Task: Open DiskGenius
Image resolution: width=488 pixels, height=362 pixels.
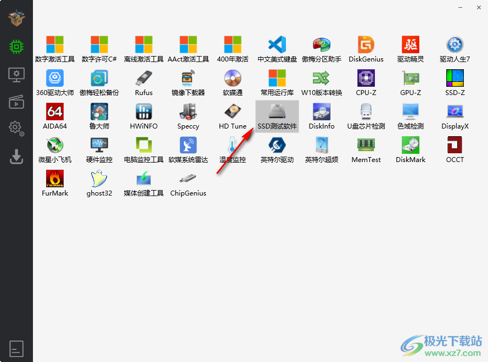Action: point(366,49)
